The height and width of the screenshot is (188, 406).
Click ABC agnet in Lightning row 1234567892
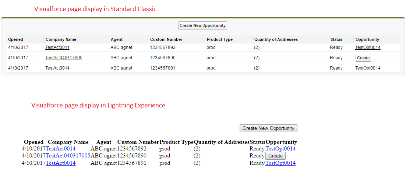click(103, 149)
